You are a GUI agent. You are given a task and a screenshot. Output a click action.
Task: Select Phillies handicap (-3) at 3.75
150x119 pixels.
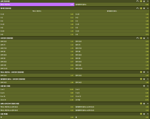(112, 34)
